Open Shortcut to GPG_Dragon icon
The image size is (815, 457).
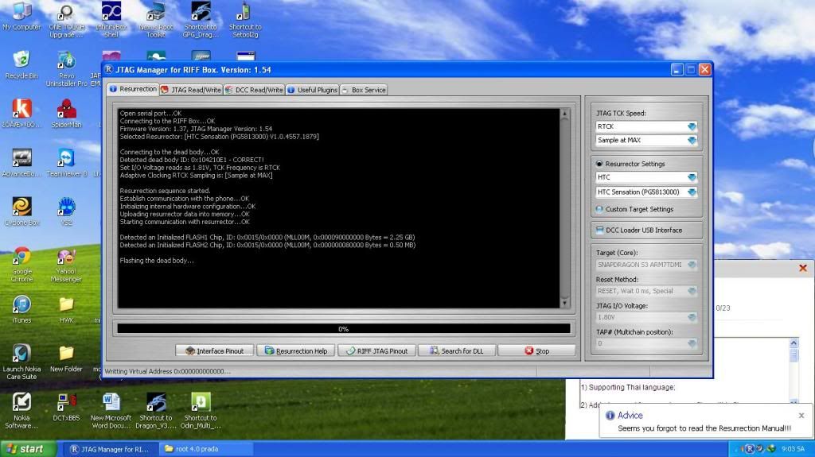click(201, 20)
